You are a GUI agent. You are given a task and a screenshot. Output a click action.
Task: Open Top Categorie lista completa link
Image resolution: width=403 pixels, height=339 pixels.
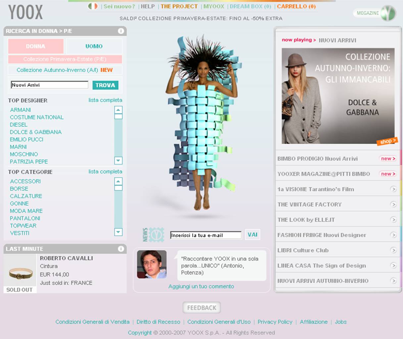click(105, 171)
